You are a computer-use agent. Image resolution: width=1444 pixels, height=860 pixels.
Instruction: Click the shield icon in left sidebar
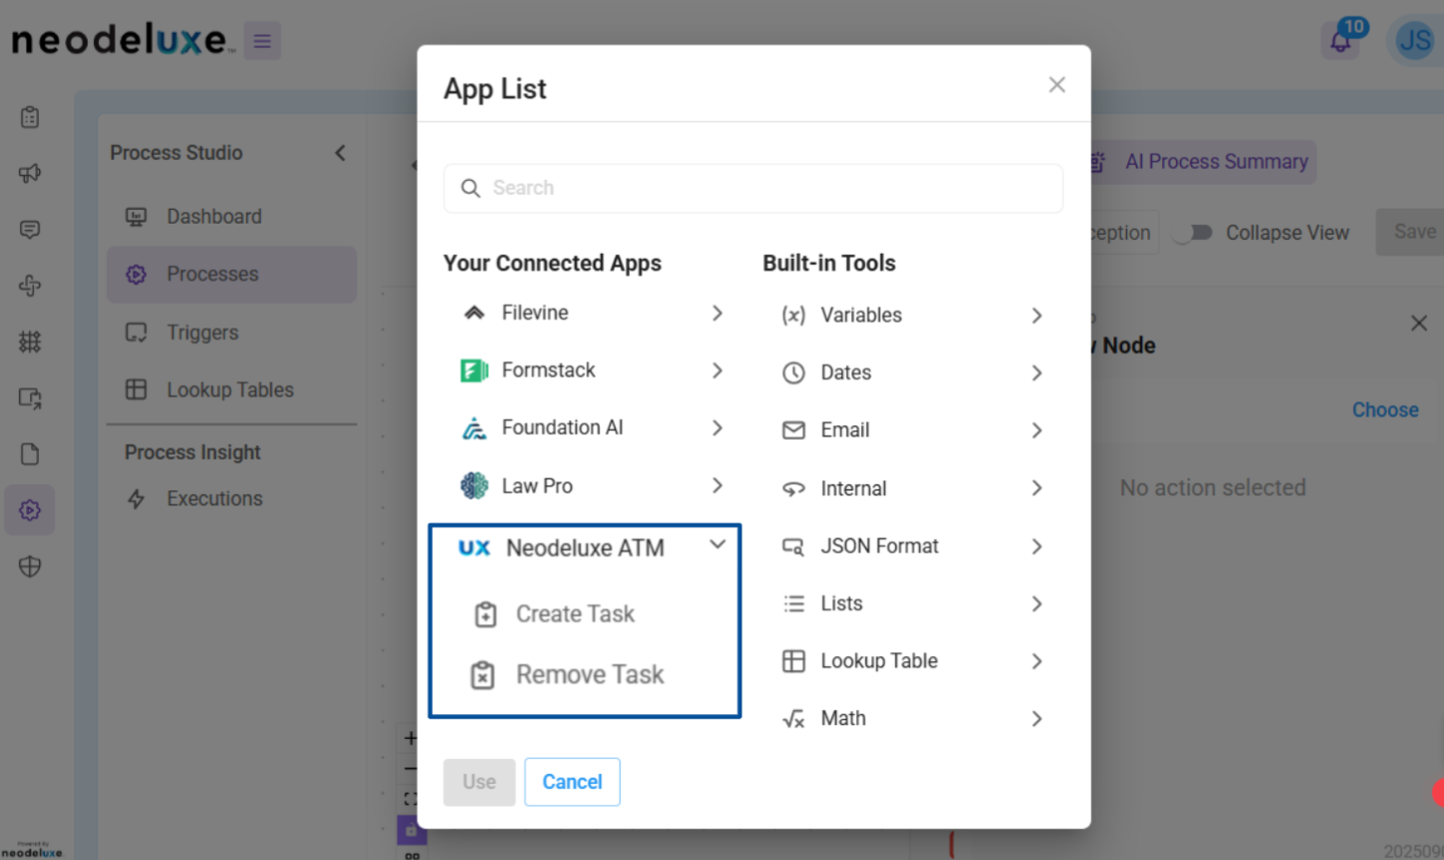30,566
